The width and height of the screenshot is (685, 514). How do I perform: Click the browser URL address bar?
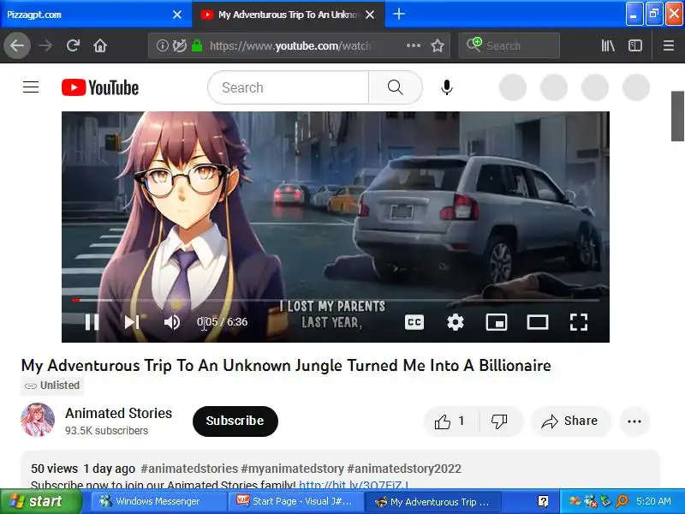click(x=290, y=45)
